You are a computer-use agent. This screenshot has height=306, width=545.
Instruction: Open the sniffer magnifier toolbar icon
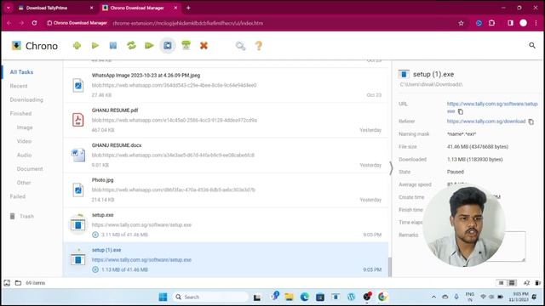coord(240,46)
